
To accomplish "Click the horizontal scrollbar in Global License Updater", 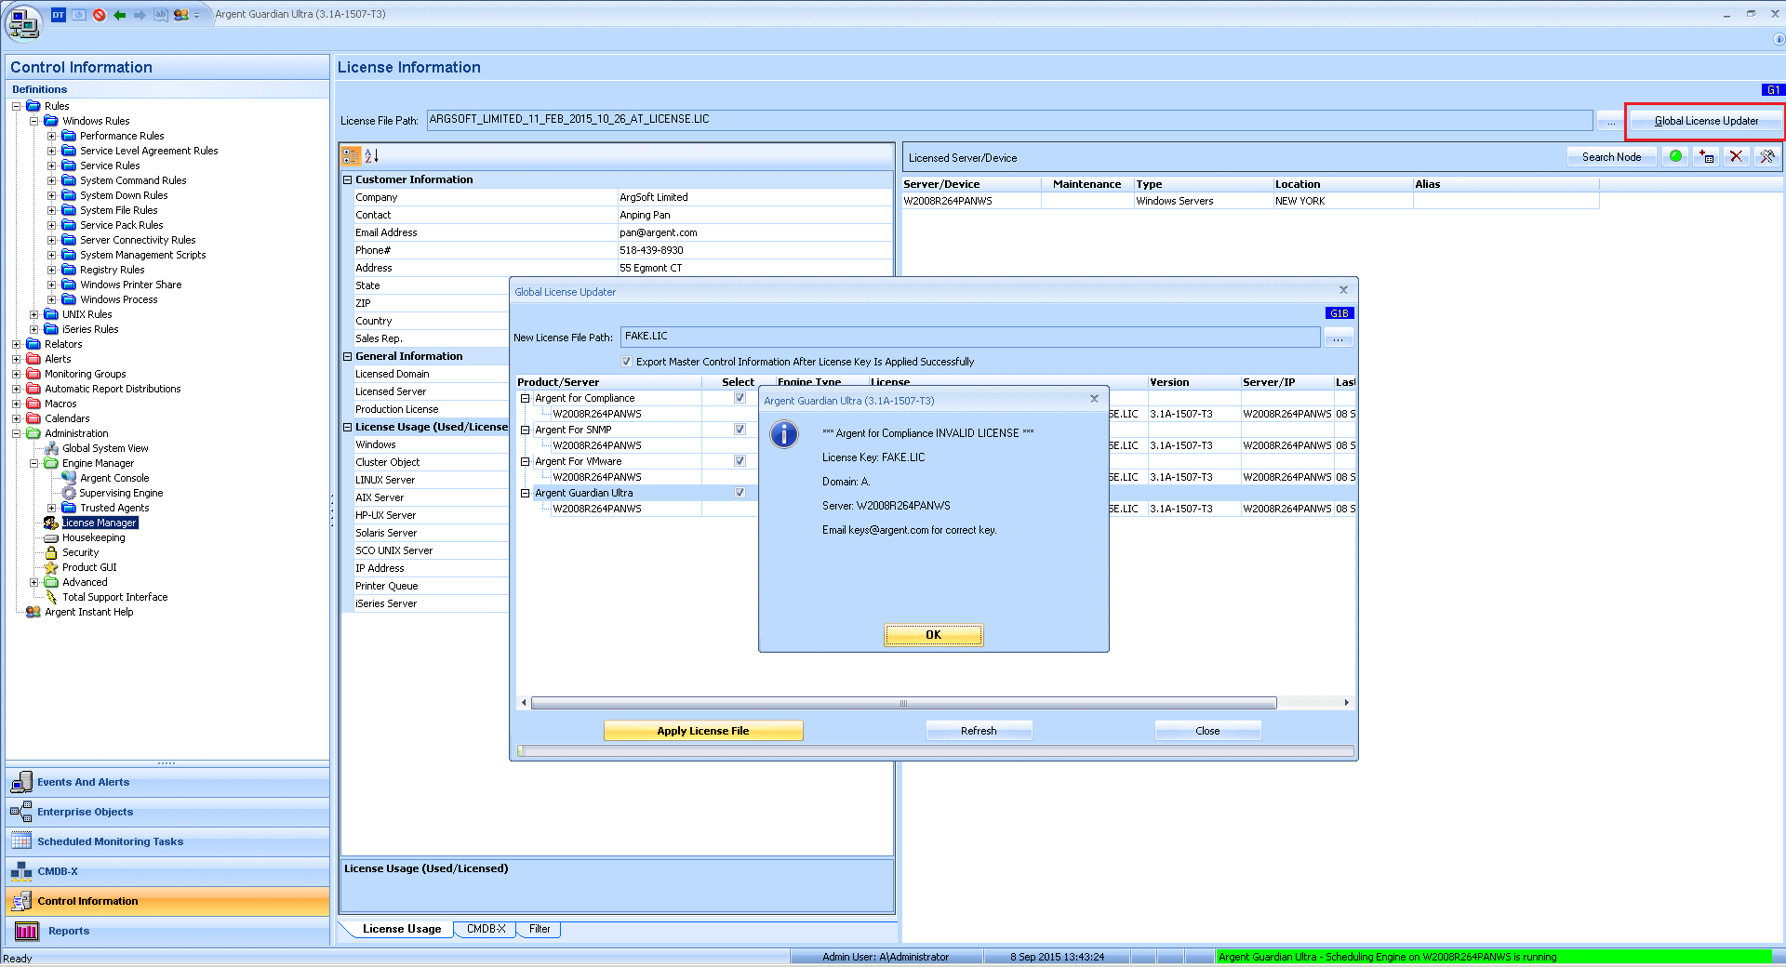I will click(x=902, y=703).
